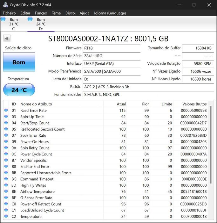Click the status orb for drive C:
The width and height of the screenshot is (217, 223).
3,19
